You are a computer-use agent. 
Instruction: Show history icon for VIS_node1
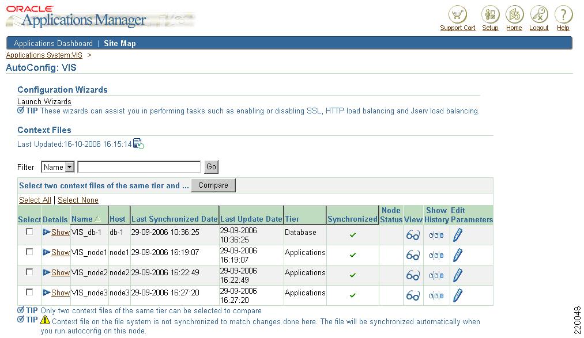[436, 256]
